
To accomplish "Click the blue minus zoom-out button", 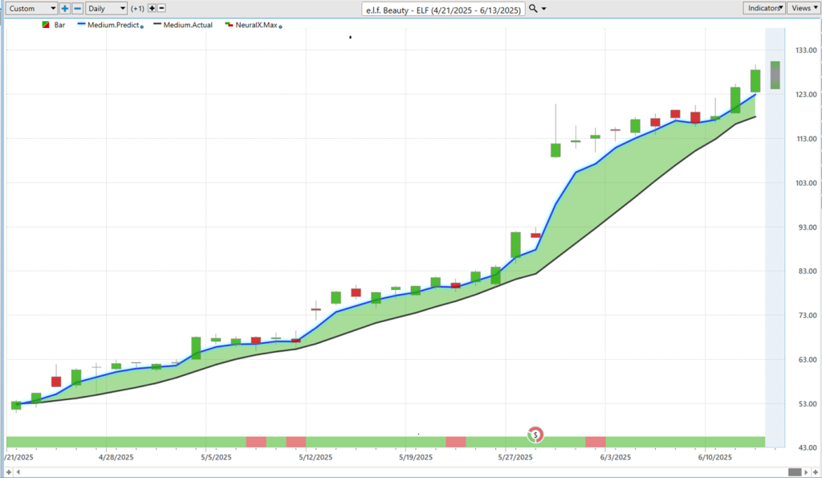I will (x=78, y=8).
